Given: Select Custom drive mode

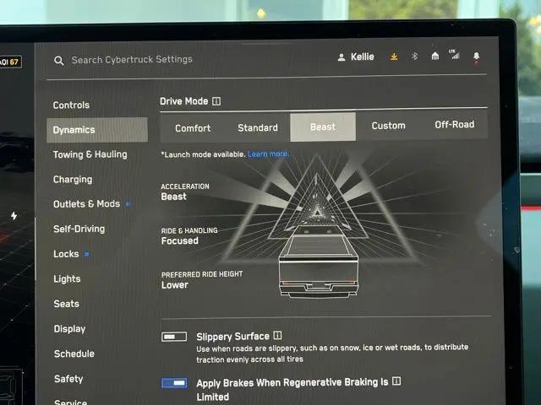Looking at the screenshot, I should pyautogui.click(x=389, y=126).
